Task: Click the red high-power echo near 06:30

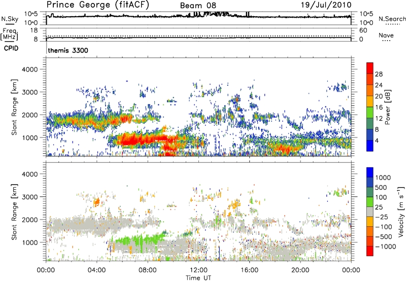Action: coord(131,140)
